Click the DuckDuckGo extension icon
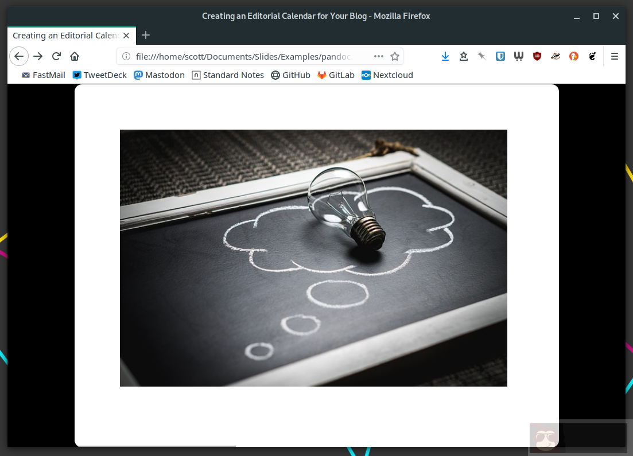Image resolution: width=633 pixels, height=456 pixels. [x=573, y=56]
